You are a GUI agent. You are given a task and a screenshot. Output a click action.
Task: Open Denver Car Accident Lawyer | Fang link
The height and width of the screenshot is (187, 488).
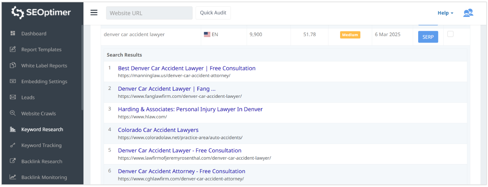click(x=167, y=89)
